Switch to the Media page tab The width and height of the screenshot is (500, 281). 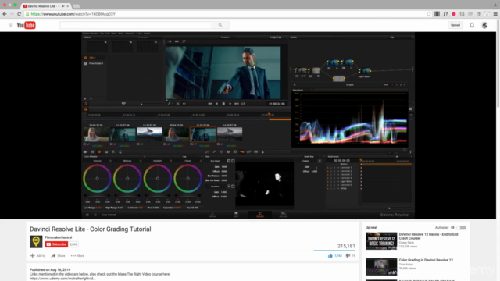(212, 215)
